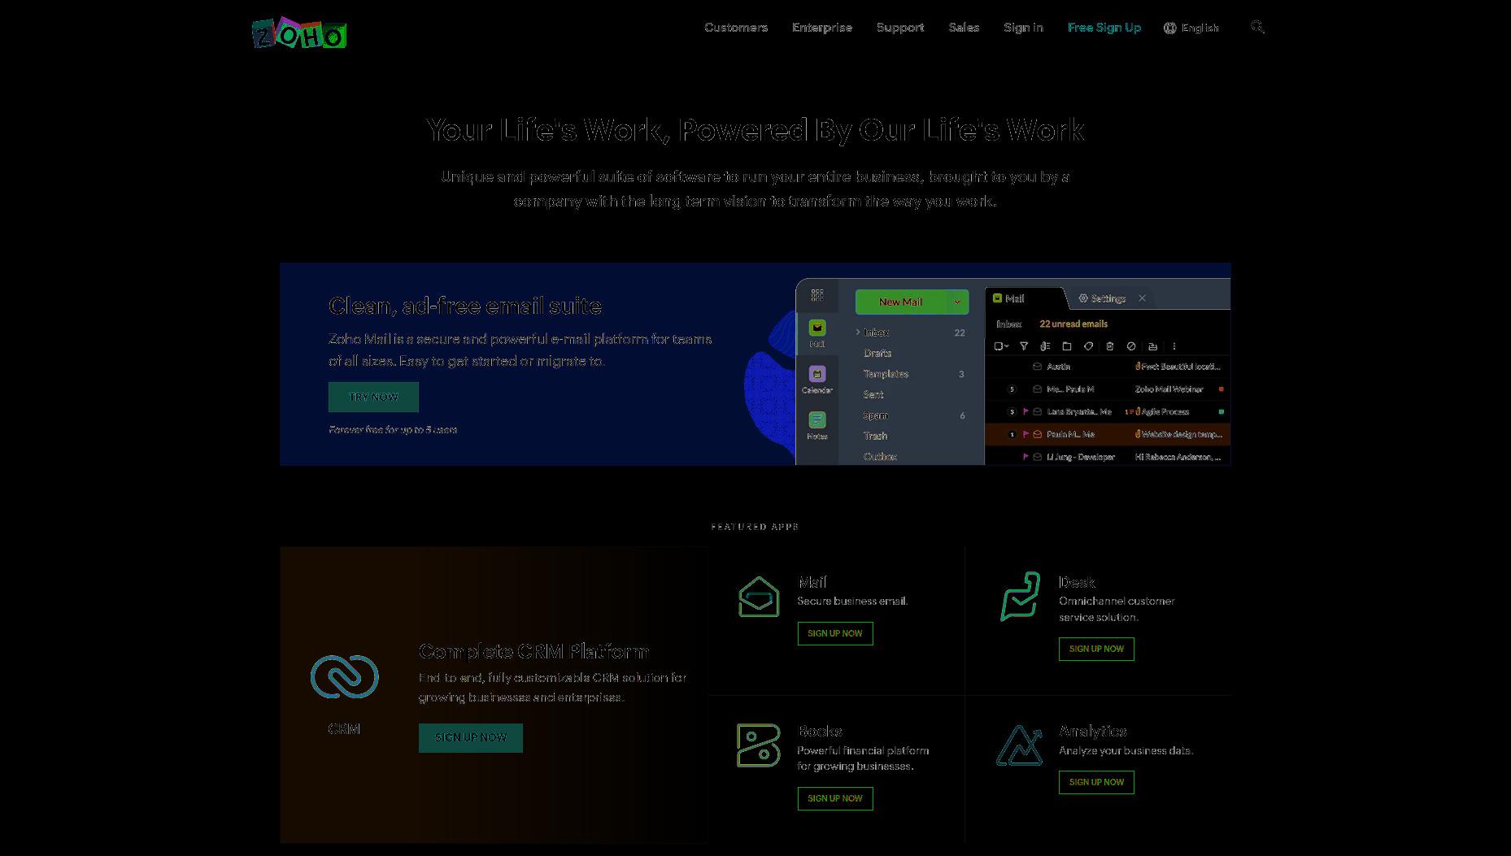Image resolution: width=1511 pixels, height=856 pixels.
Task: Click the archive icon in mail toolbar
Action: tap(1152, 346)
